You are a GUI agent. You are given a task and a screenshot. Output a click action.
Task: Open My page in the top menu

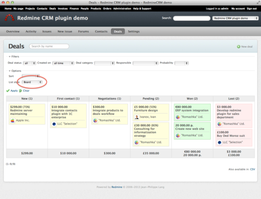coord(18,8)
